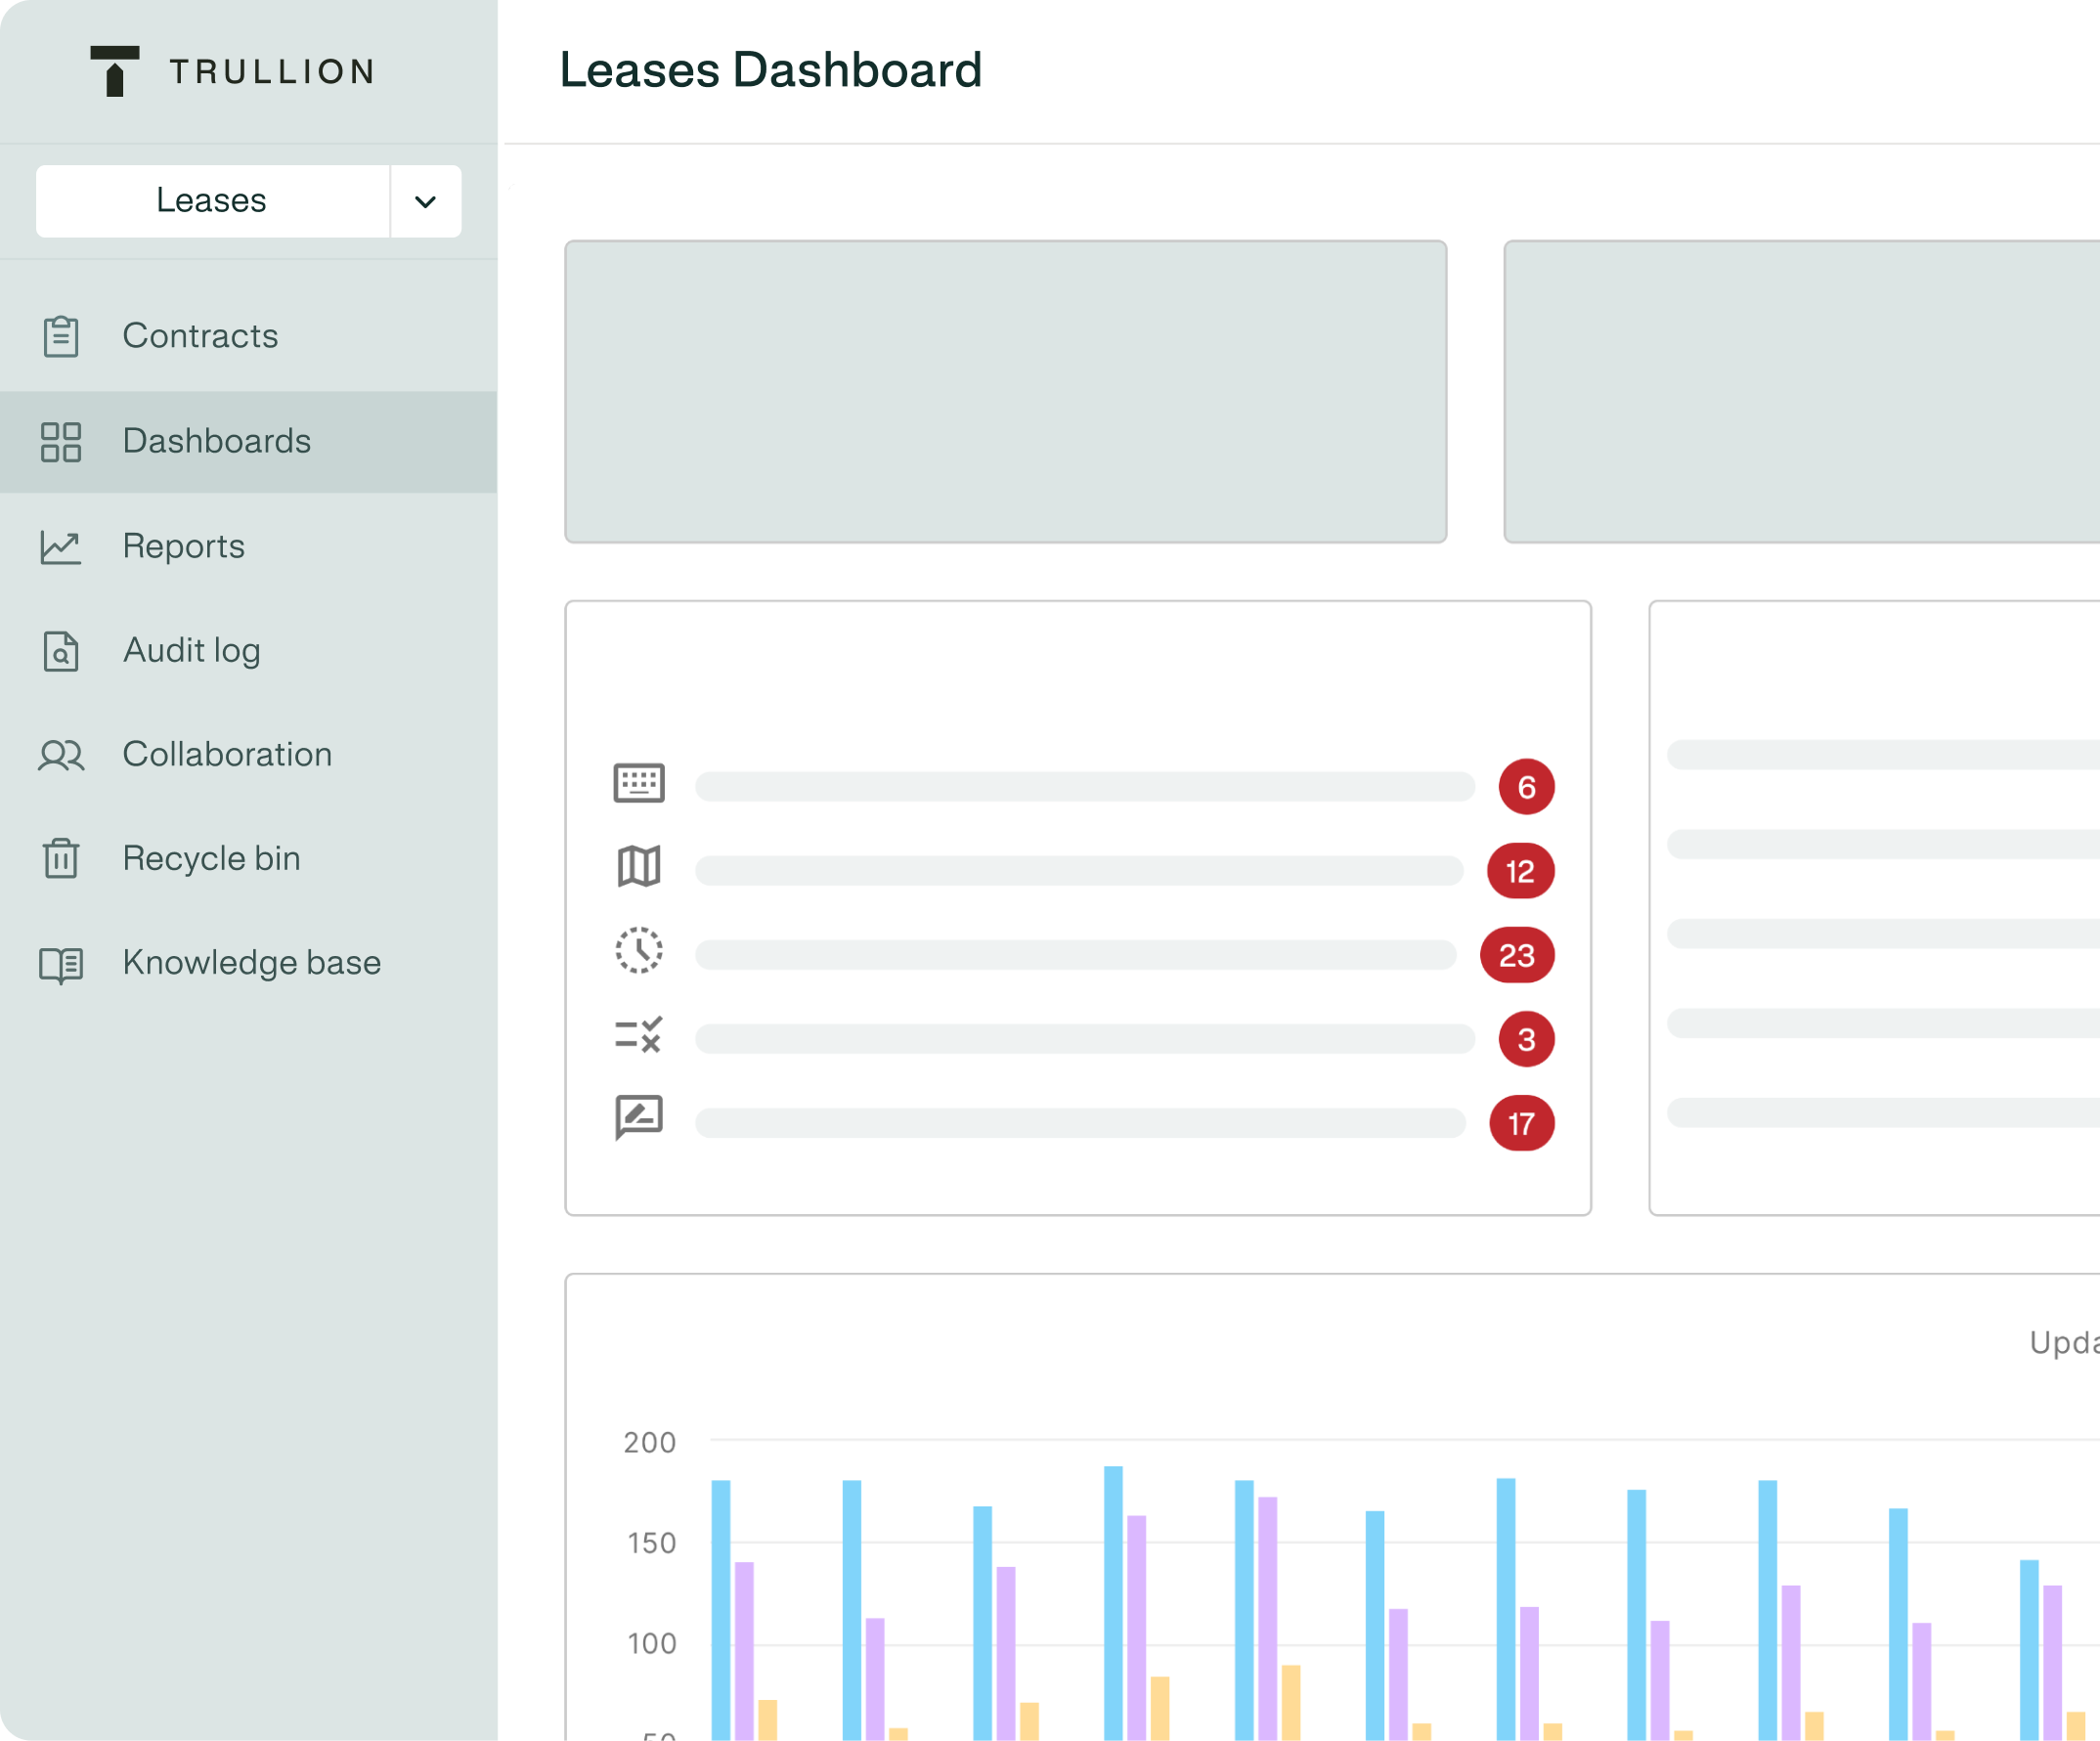This screenshot has height=1741, width=2100.
Task: Go to Collaboration section
Action: (248, 755)
